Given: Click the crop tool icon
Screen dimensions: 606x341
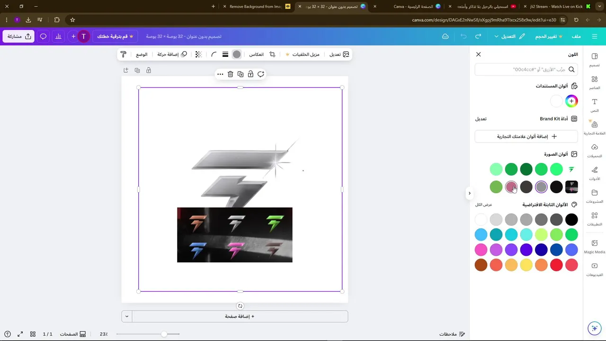Looking at the screenshot, I should click(x=272, y=54).
